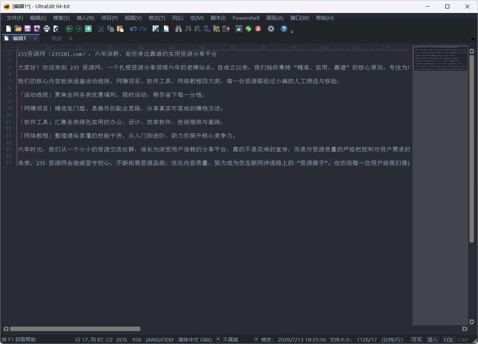
Task: Switch to hex mode with the toolbar icon
Action: [165, 29]
